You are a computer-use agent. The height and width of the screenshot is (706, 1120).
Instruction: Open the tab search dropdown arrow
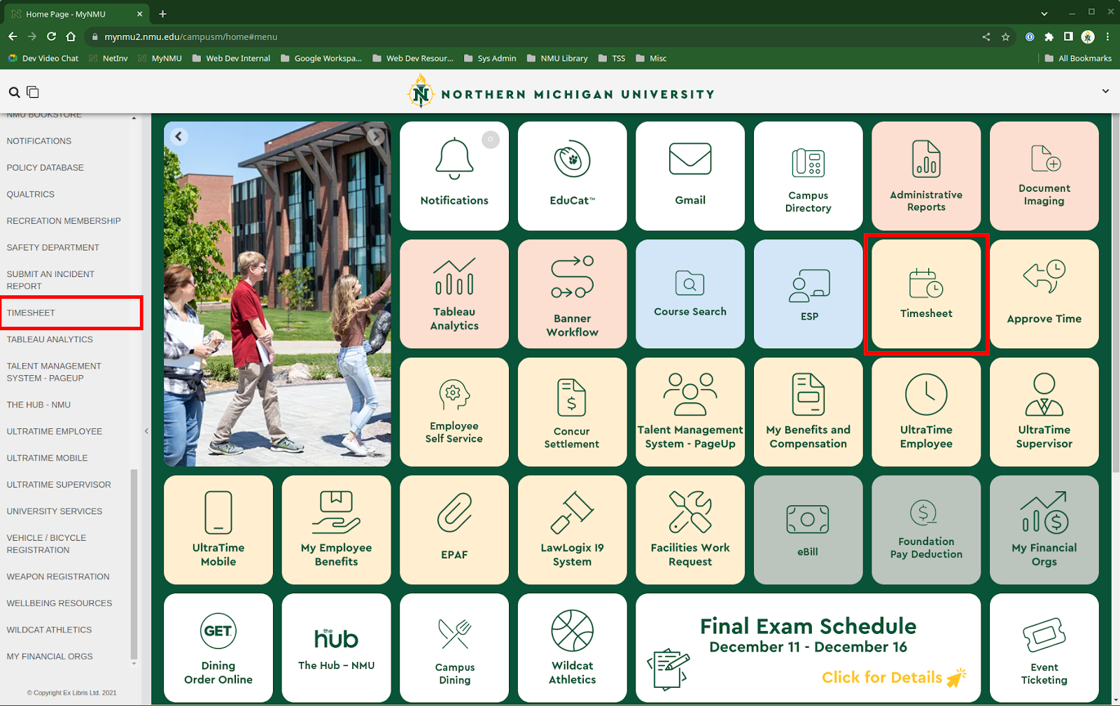[x=1044, y=14]
